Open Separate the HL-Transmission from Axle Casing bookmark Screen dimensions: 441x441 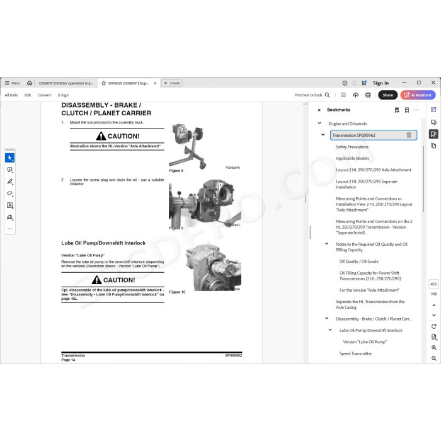(x=370, y=304)
